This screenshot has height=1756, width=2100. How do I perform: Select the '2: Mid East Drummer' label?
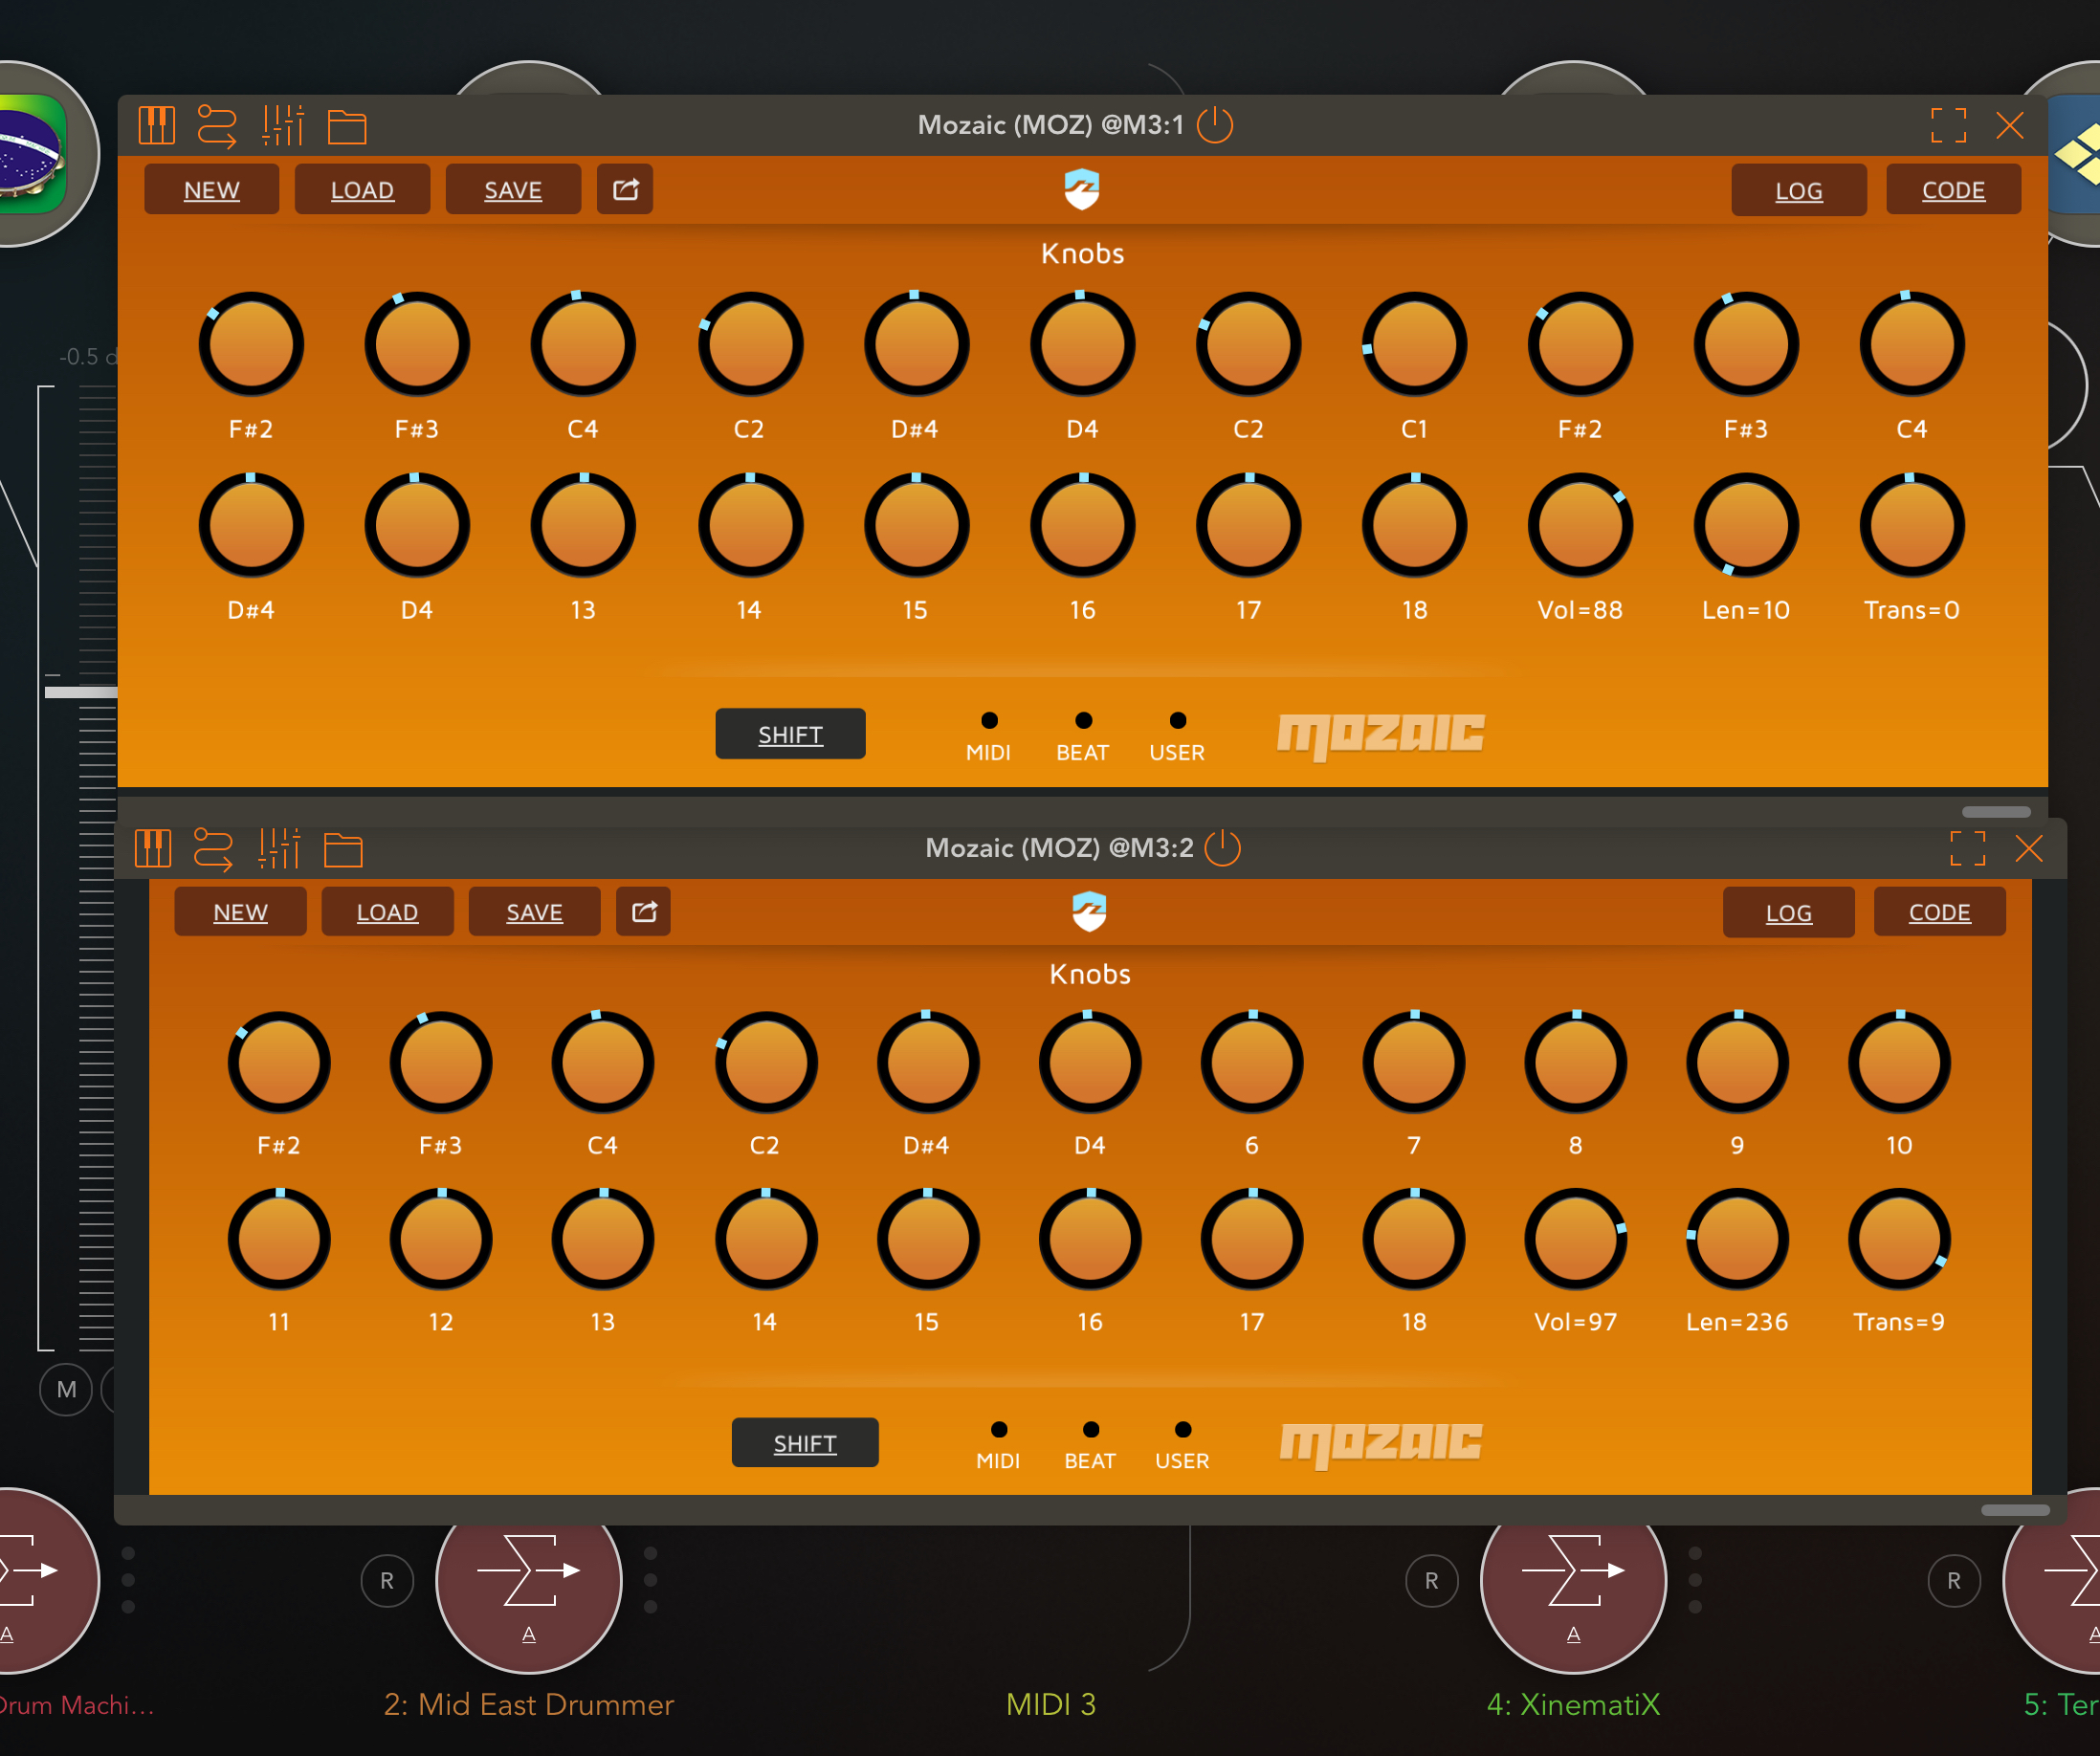(x=529, y=1704)
